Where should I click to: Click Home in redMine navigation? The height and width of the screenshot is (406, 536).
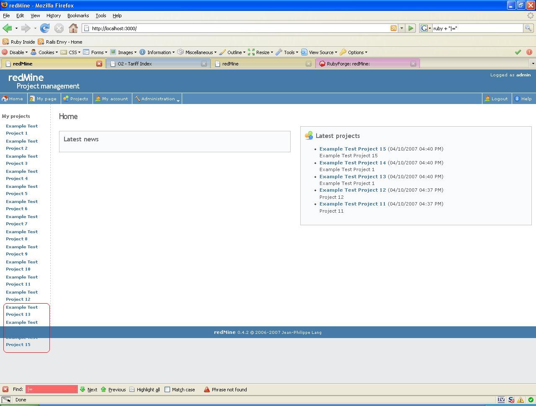click(x=13, y=99)
